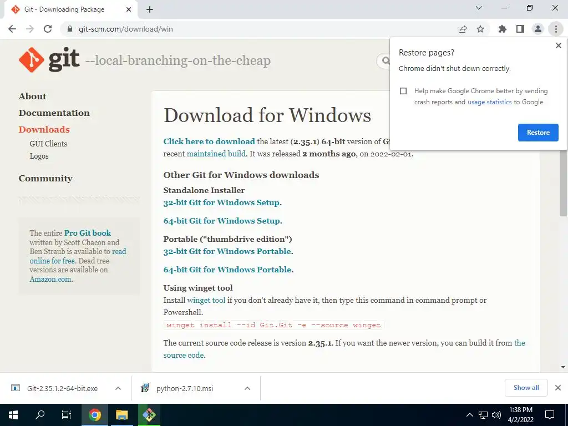The width and height of the screenshot is (568, 426).
Task: View site info via the padlock icon
Action: pyautogui.click(x=70, y=29)
